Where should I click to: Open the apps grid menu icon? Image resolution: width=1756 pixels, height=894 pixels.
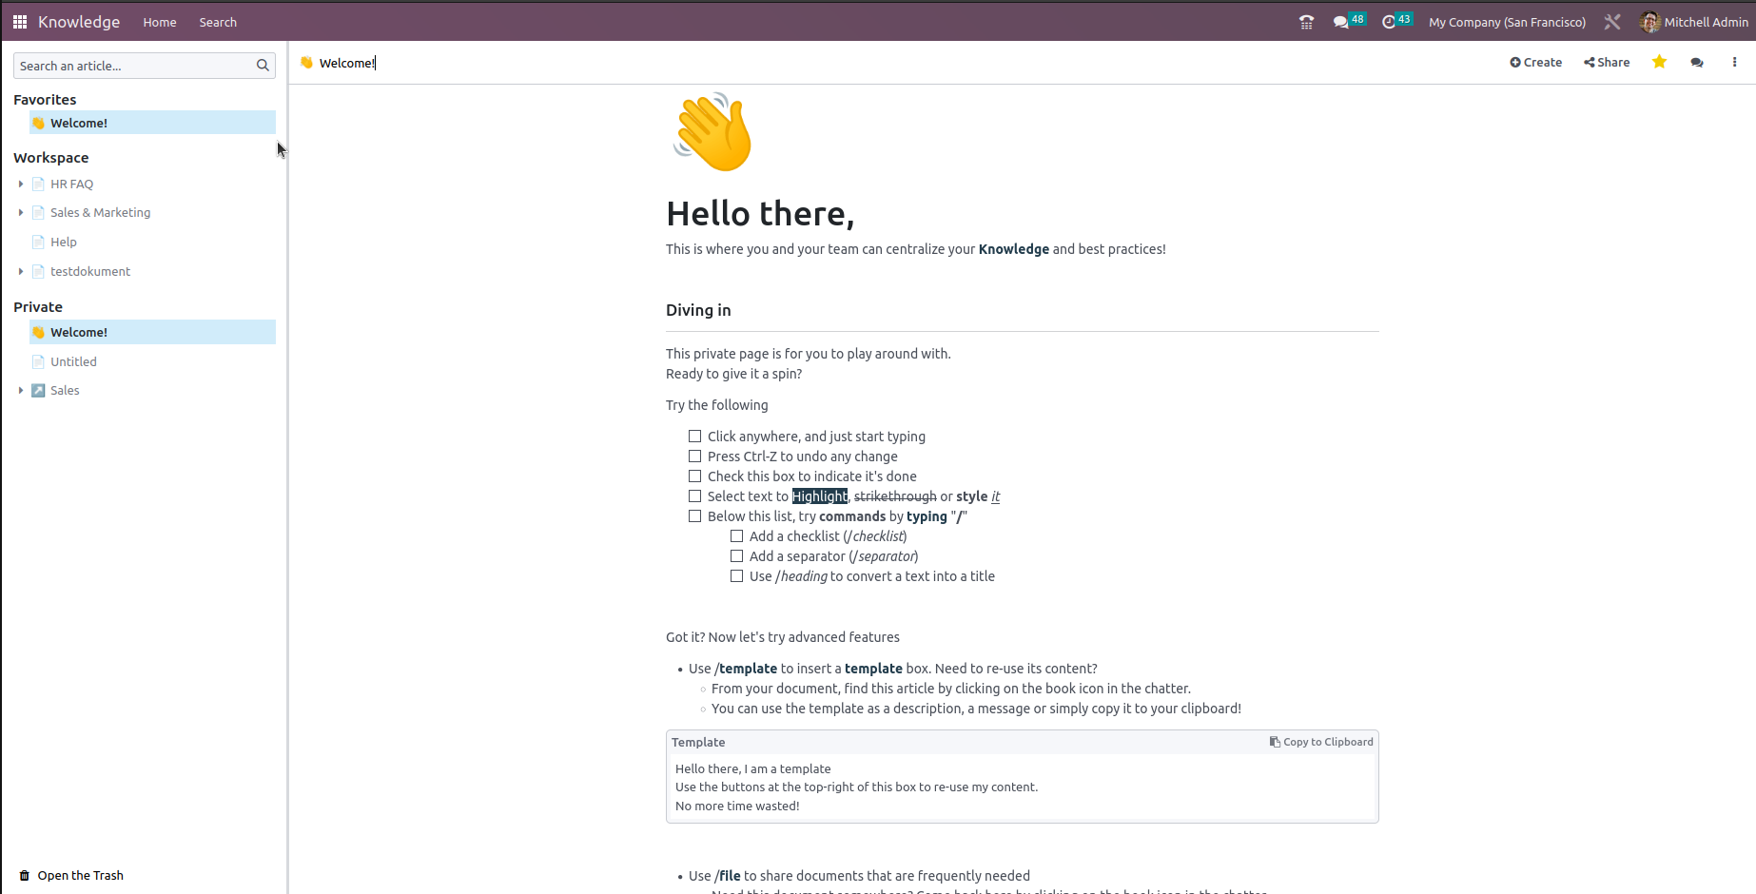coord(20,22)
